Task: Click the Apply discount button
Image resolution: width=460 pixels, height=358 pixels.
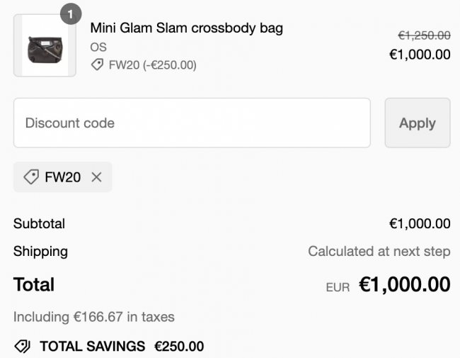Action: click(x=418, y=123)
